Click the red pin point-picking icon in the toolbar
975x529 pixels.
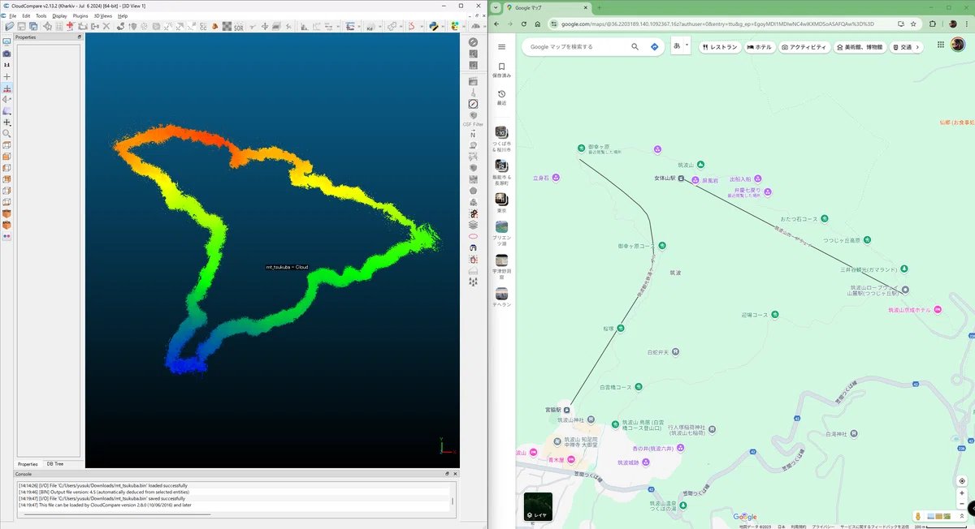[x=70, y=26]
